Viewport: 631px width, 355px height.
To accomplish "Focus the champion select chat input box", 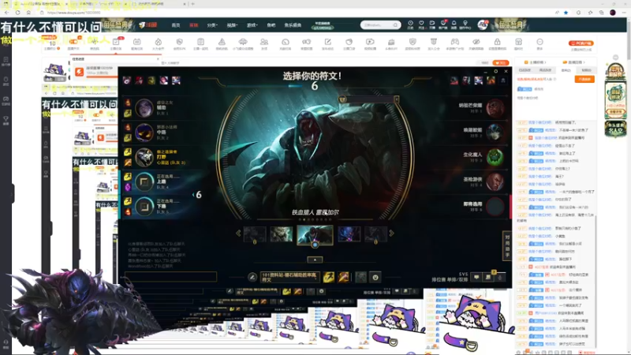I will (170, 276).
